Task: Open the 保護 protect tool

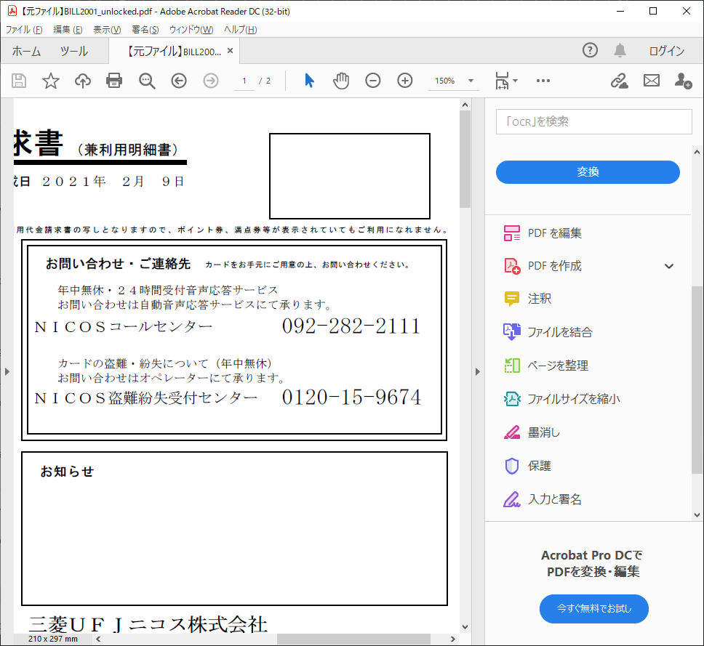Action: (x=527, y=466)
